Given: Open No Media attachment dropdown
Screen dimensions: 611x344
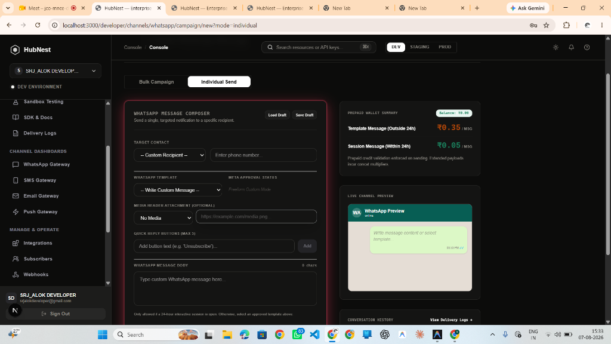Looking at the screenshot, I should tap(163, 217).
